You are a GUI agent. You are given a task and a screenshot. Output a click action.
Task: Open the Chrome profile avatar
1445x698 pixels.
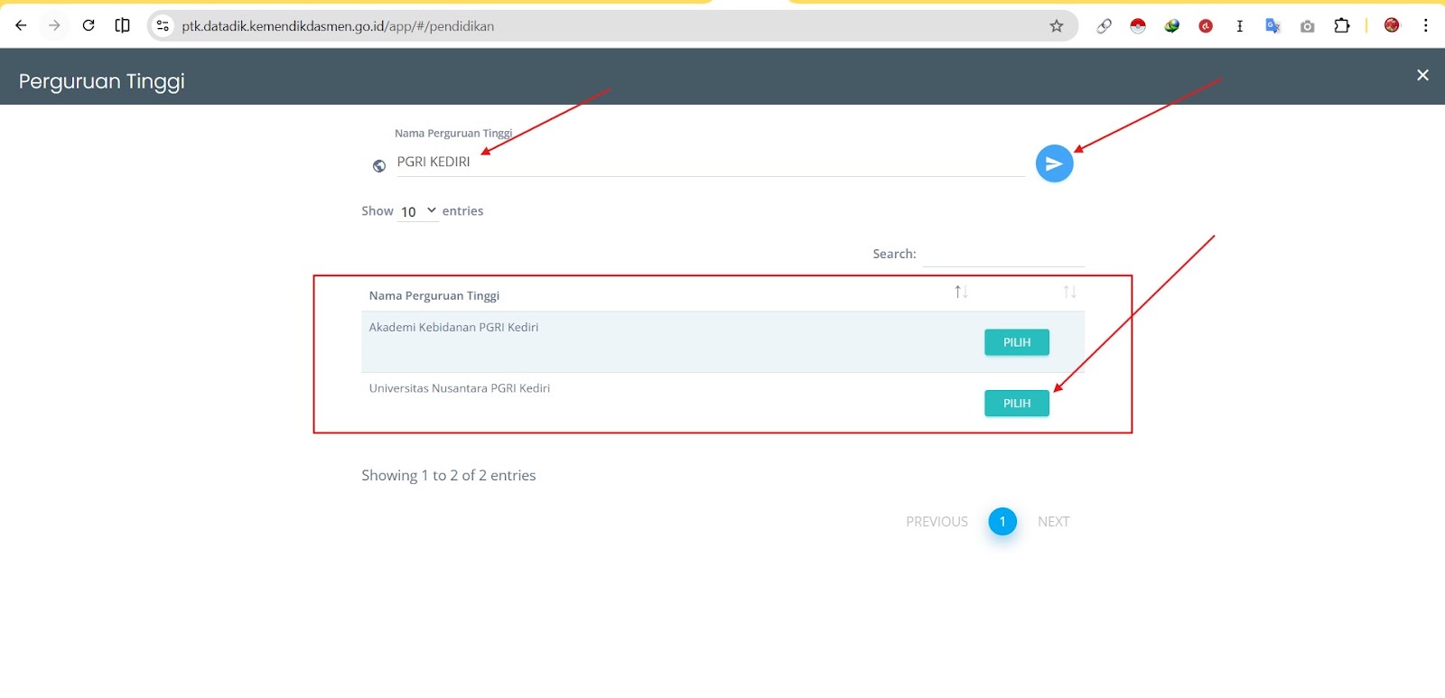pos(1392,25)
